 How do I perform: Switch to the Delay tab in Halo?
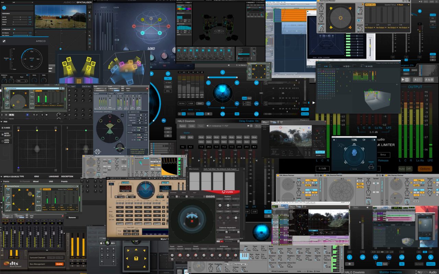pyautogui.click(x=244, y=98)
